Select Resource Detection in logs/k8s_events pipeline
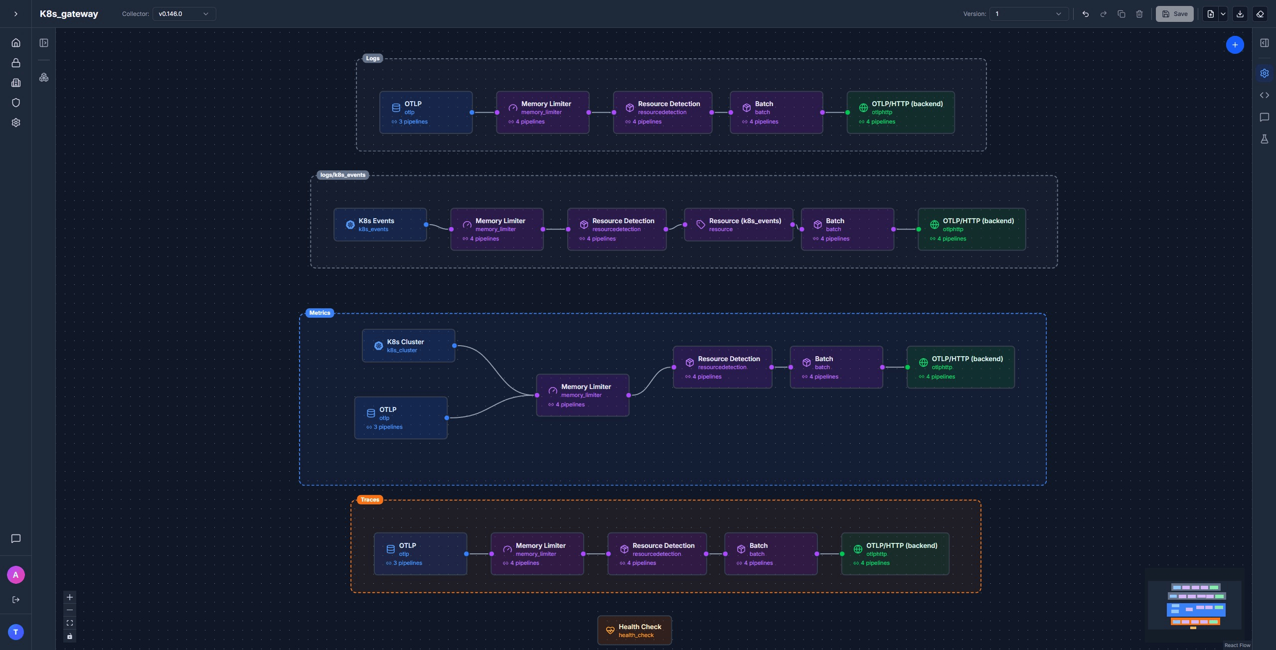 (x=617, y=229)
